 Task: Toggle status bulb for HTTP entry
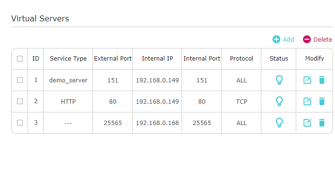[x=279, y=101]
